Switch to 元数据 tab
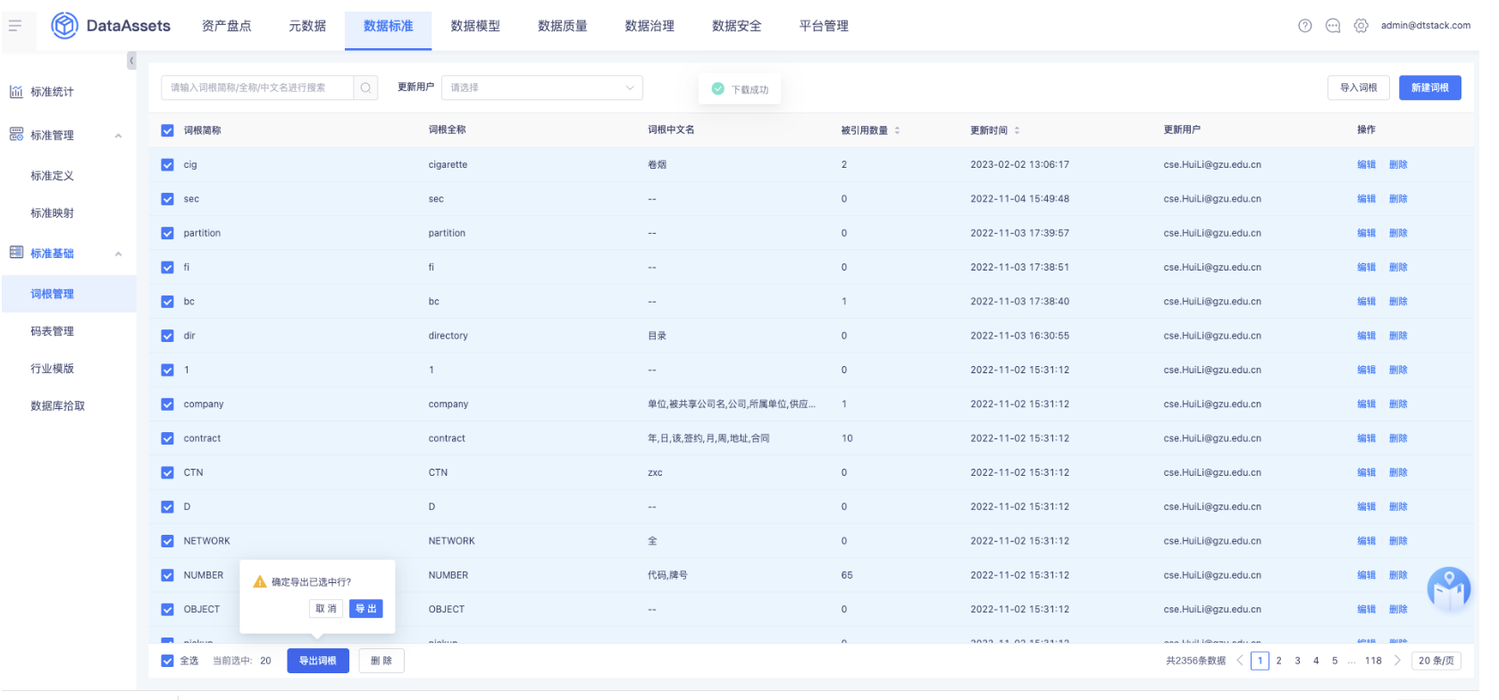The height and width of the screenshot is (700, 1499). (x=307, y=26)
